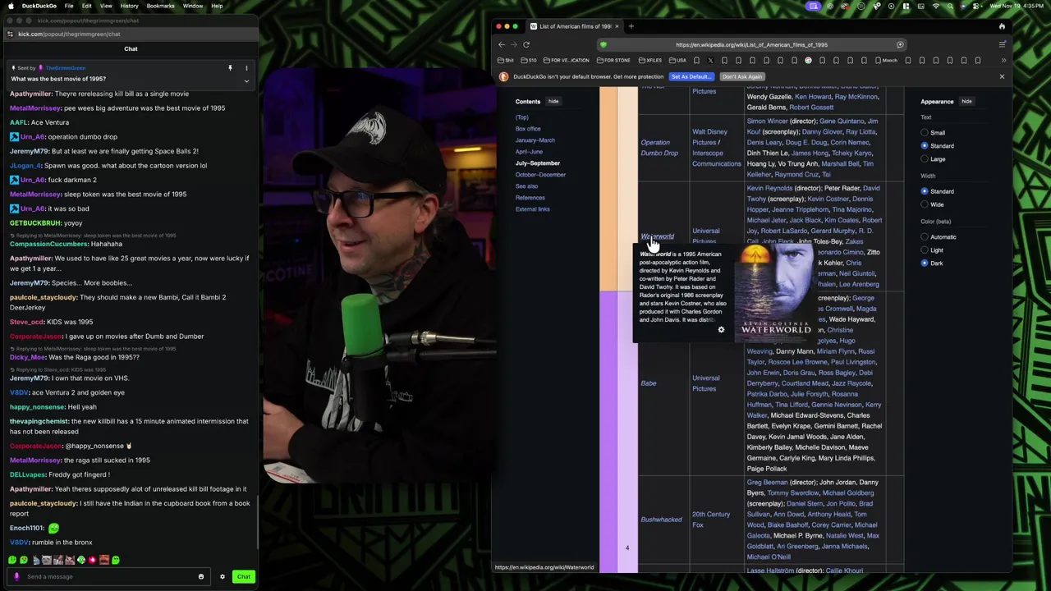Open the Babe film link
The image size is (1051, 591).
tap(649, 383)
